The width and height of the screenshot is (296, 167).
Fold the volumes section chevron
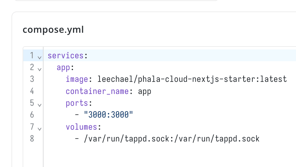coord(39,129)
